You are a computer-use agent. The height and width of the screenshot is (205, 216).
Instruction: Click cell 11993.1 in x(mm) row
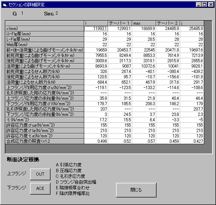96,29
